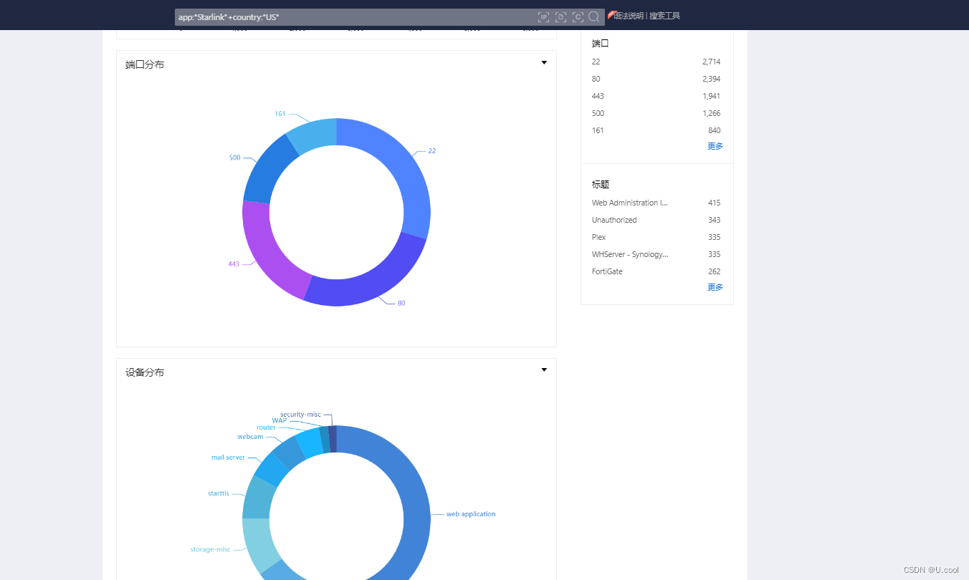
Task: Click the 22 label on port chart
Action: 431,151
